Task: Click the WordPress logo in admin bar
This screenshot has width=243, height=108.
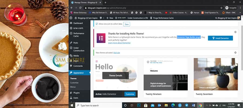Action: [x=71, y=18]
